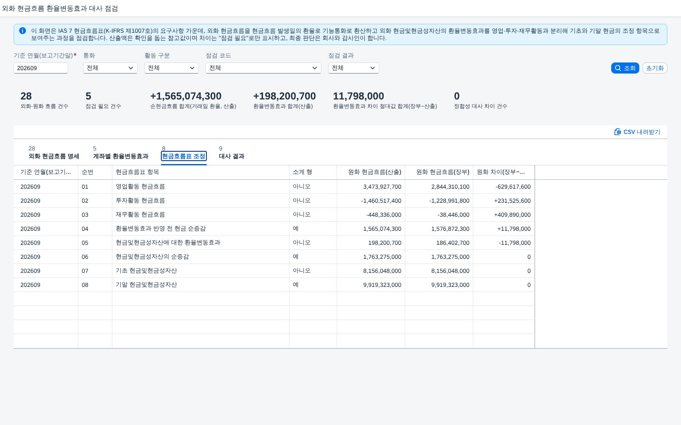
Task: Click the 원화 현금흐름(산출) column header
Action: click(x=371, y=172)
